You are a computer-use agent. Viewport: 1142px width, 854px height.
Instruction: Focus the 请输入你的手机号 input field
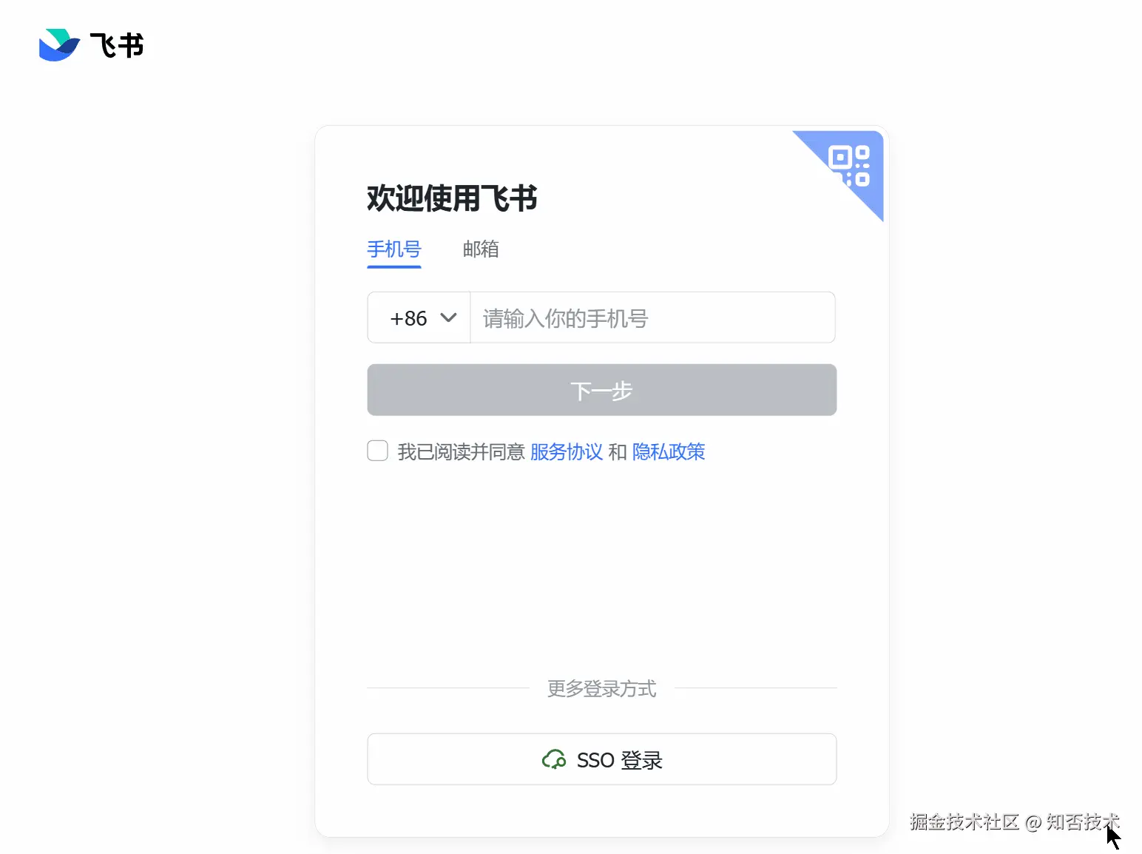pyautogui.click(x=653, y=318)
